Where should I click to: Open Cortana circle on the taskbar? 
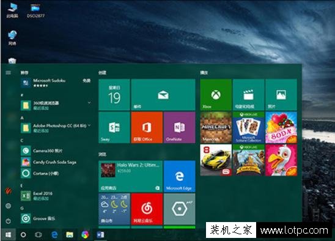coord(23,235)
